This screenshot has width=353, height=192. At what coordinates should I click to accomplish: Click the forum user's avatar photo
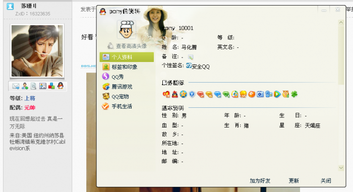pos(37,51)
